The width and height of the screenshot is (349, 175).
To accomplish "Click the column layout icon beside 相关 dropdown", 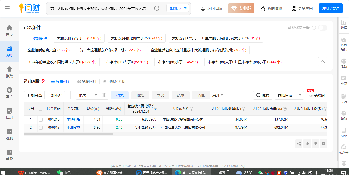I will 104,95.
